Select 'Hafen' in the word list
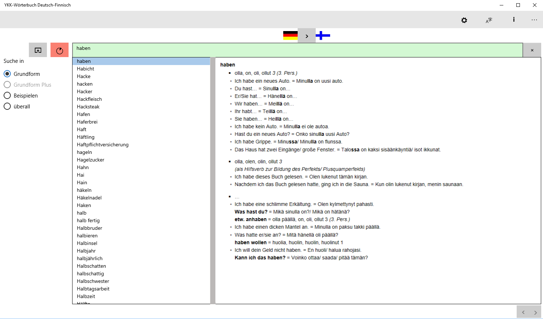Image resolution: width=543 pixels, height=319 pixels. pos(141,114)
